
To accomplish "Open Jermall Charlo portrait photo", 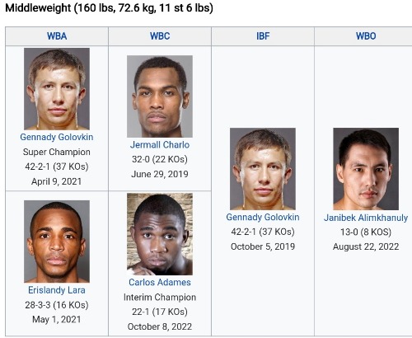I will click(160, 96).
